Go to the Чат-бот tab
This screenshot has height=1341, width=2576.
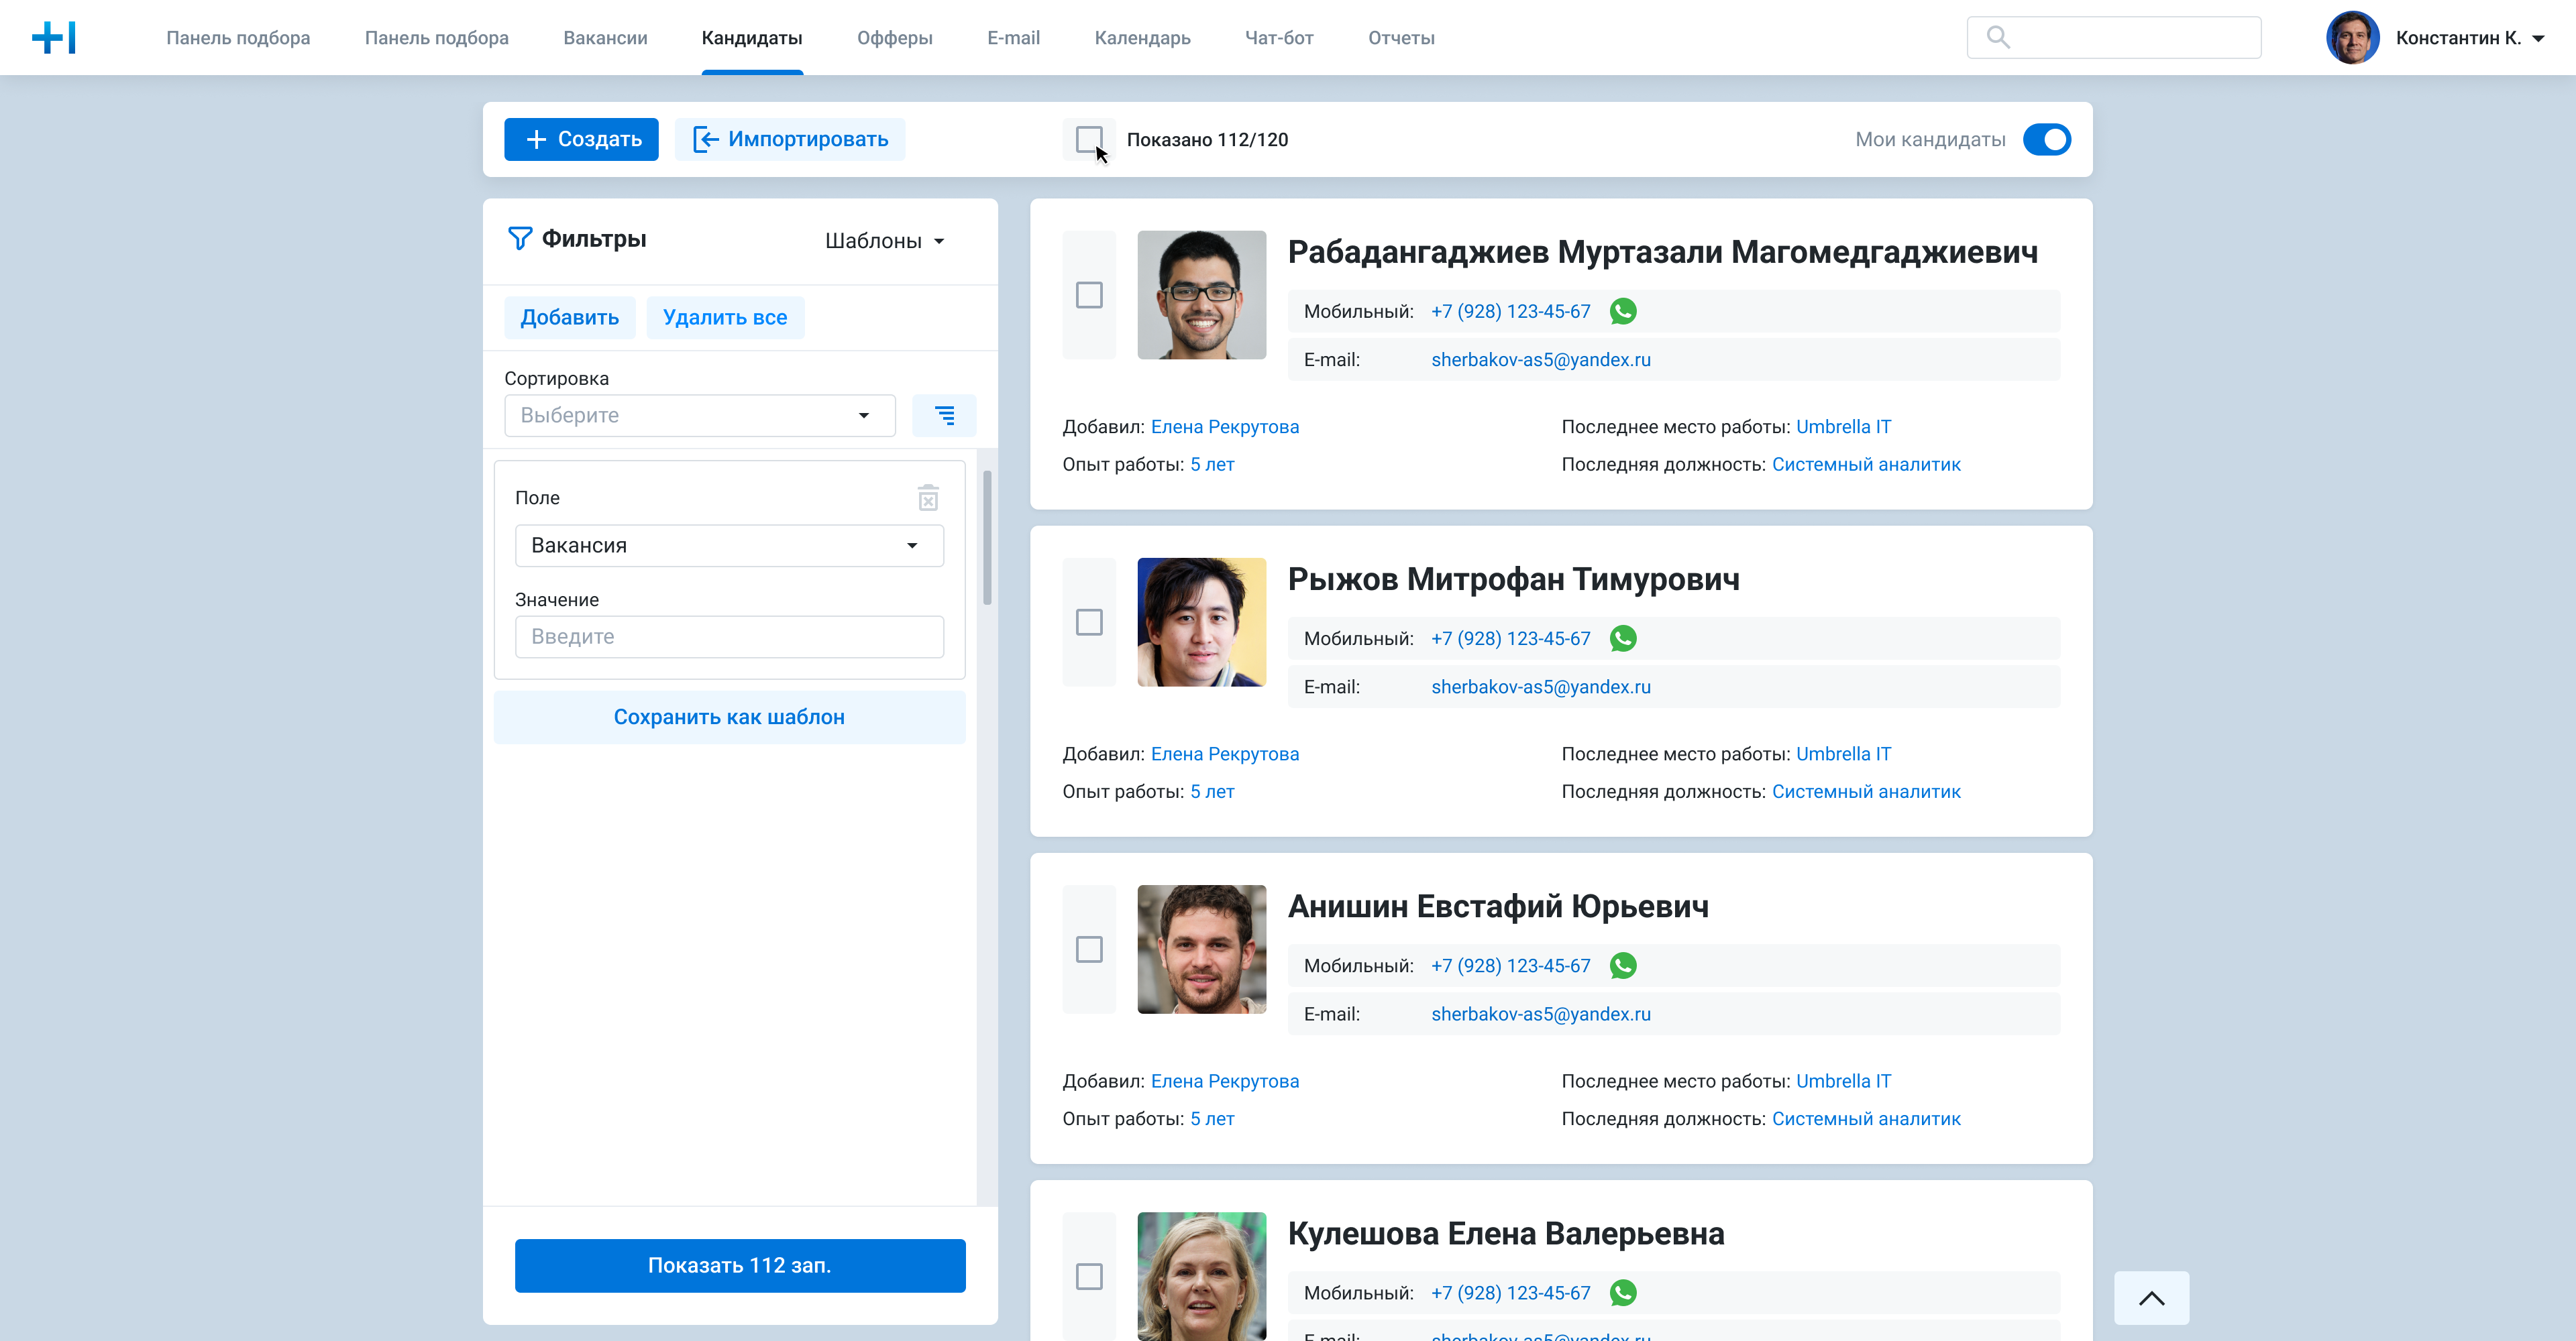[1279, 38]
